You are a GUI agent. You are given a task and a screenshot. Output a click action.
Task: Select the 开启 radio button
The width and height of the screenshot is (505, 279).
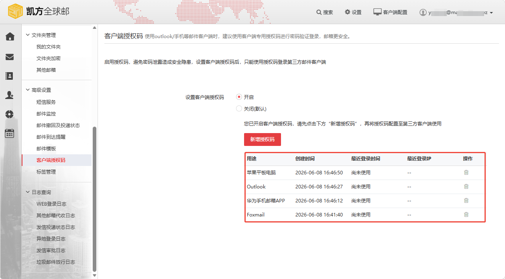click(239, 97)
